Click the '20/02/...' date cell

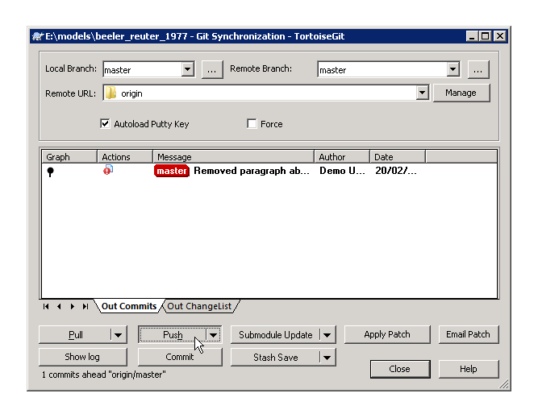(x=396, y=171)
